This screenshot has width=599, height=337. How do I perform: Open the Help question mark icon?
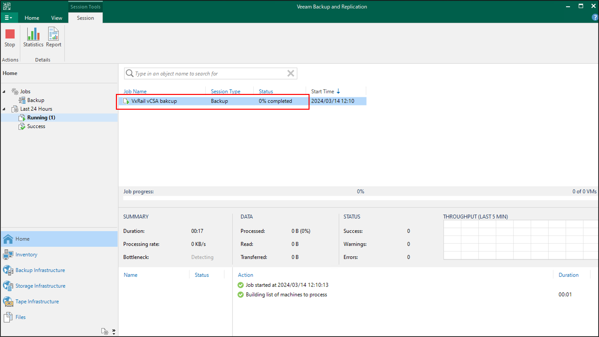[x=595, y=18]
